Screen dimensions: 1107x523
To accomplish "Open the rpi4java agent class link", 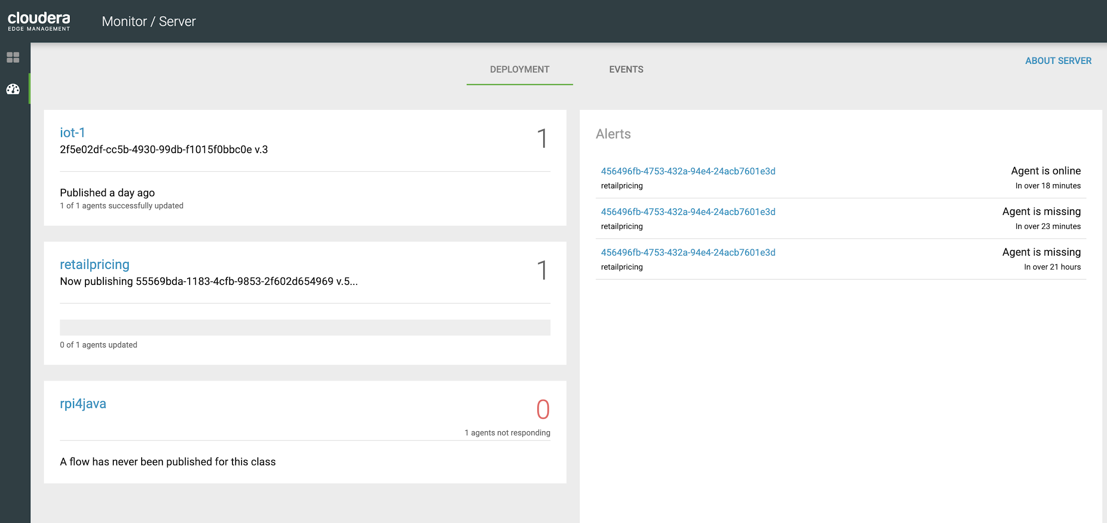I will pyautogui.click(x=83, y=404).
